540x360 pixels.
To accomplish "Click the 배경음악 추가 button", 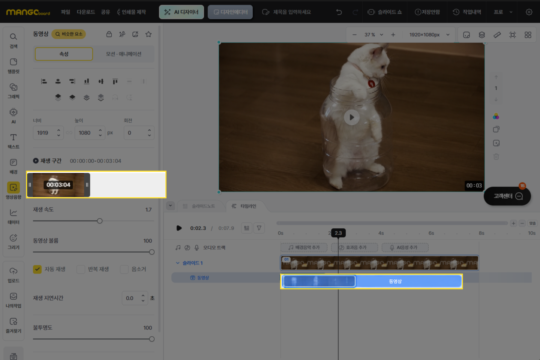I will click(304, 247).
